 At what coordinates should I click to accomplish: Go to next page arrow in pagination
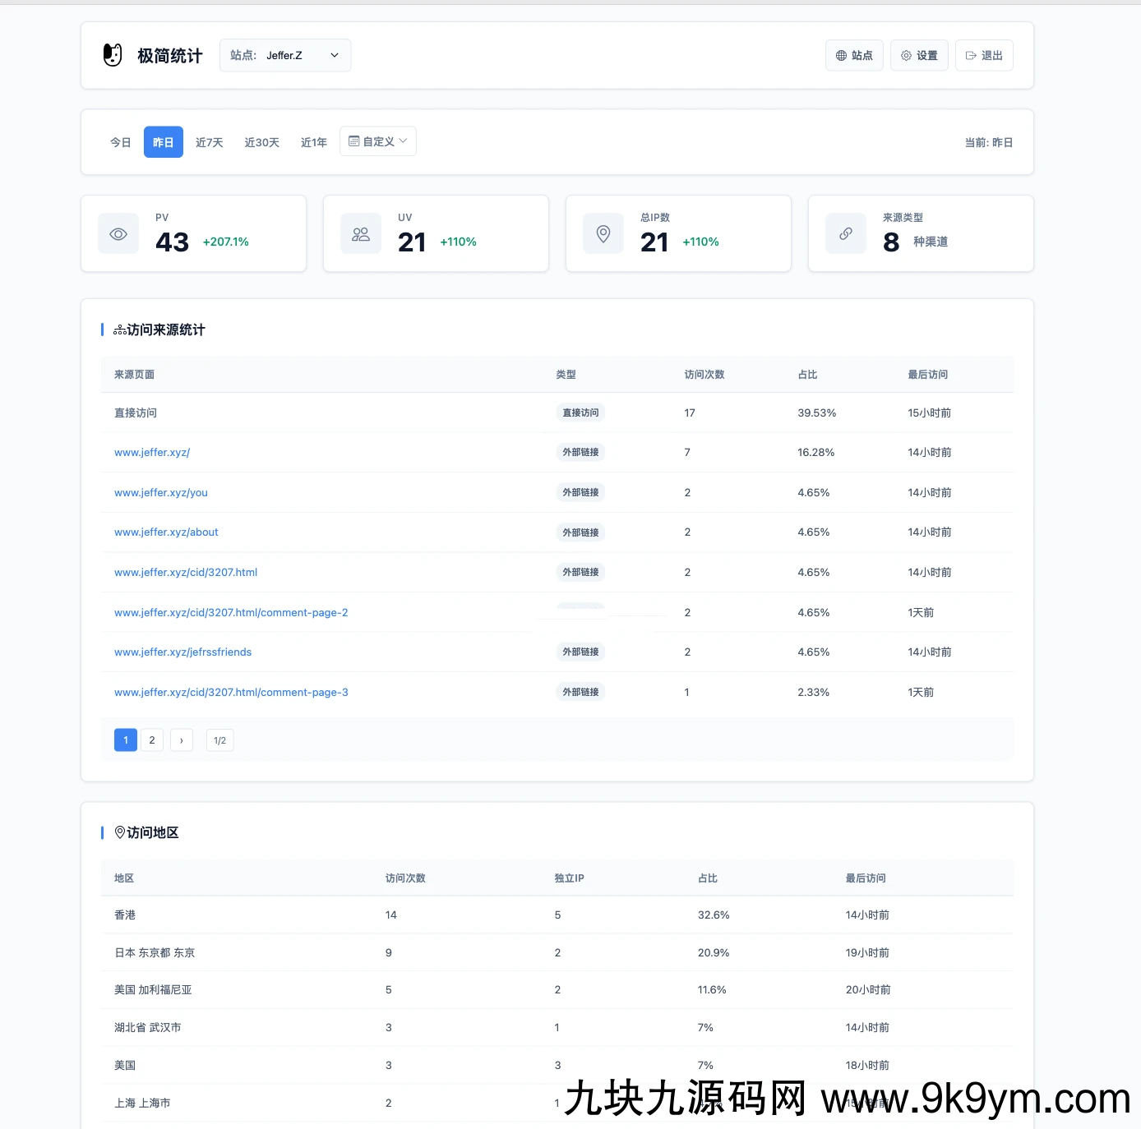(182, 740)
